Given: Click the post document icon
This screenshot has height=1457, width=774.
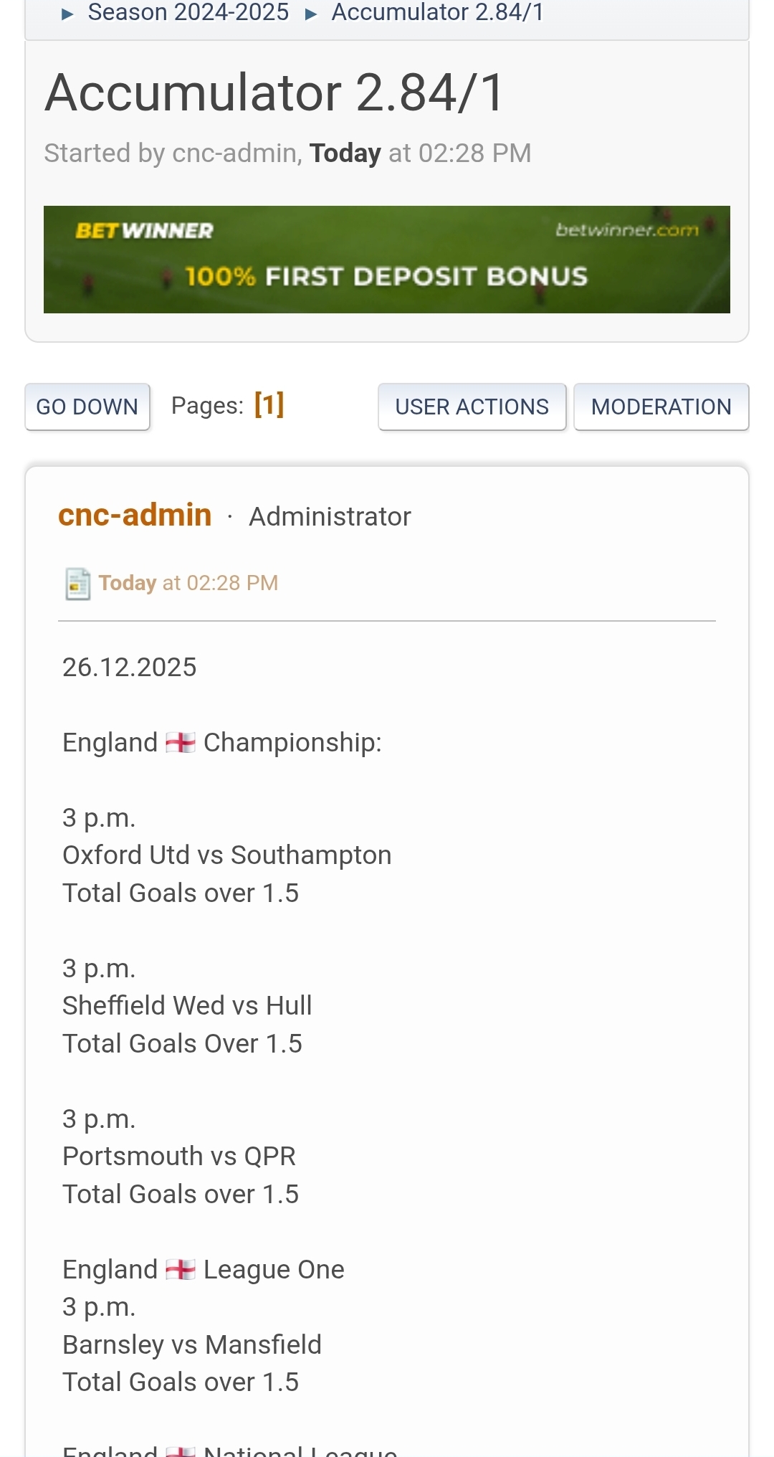Looking at the screenshot, I should pos(77,584).
